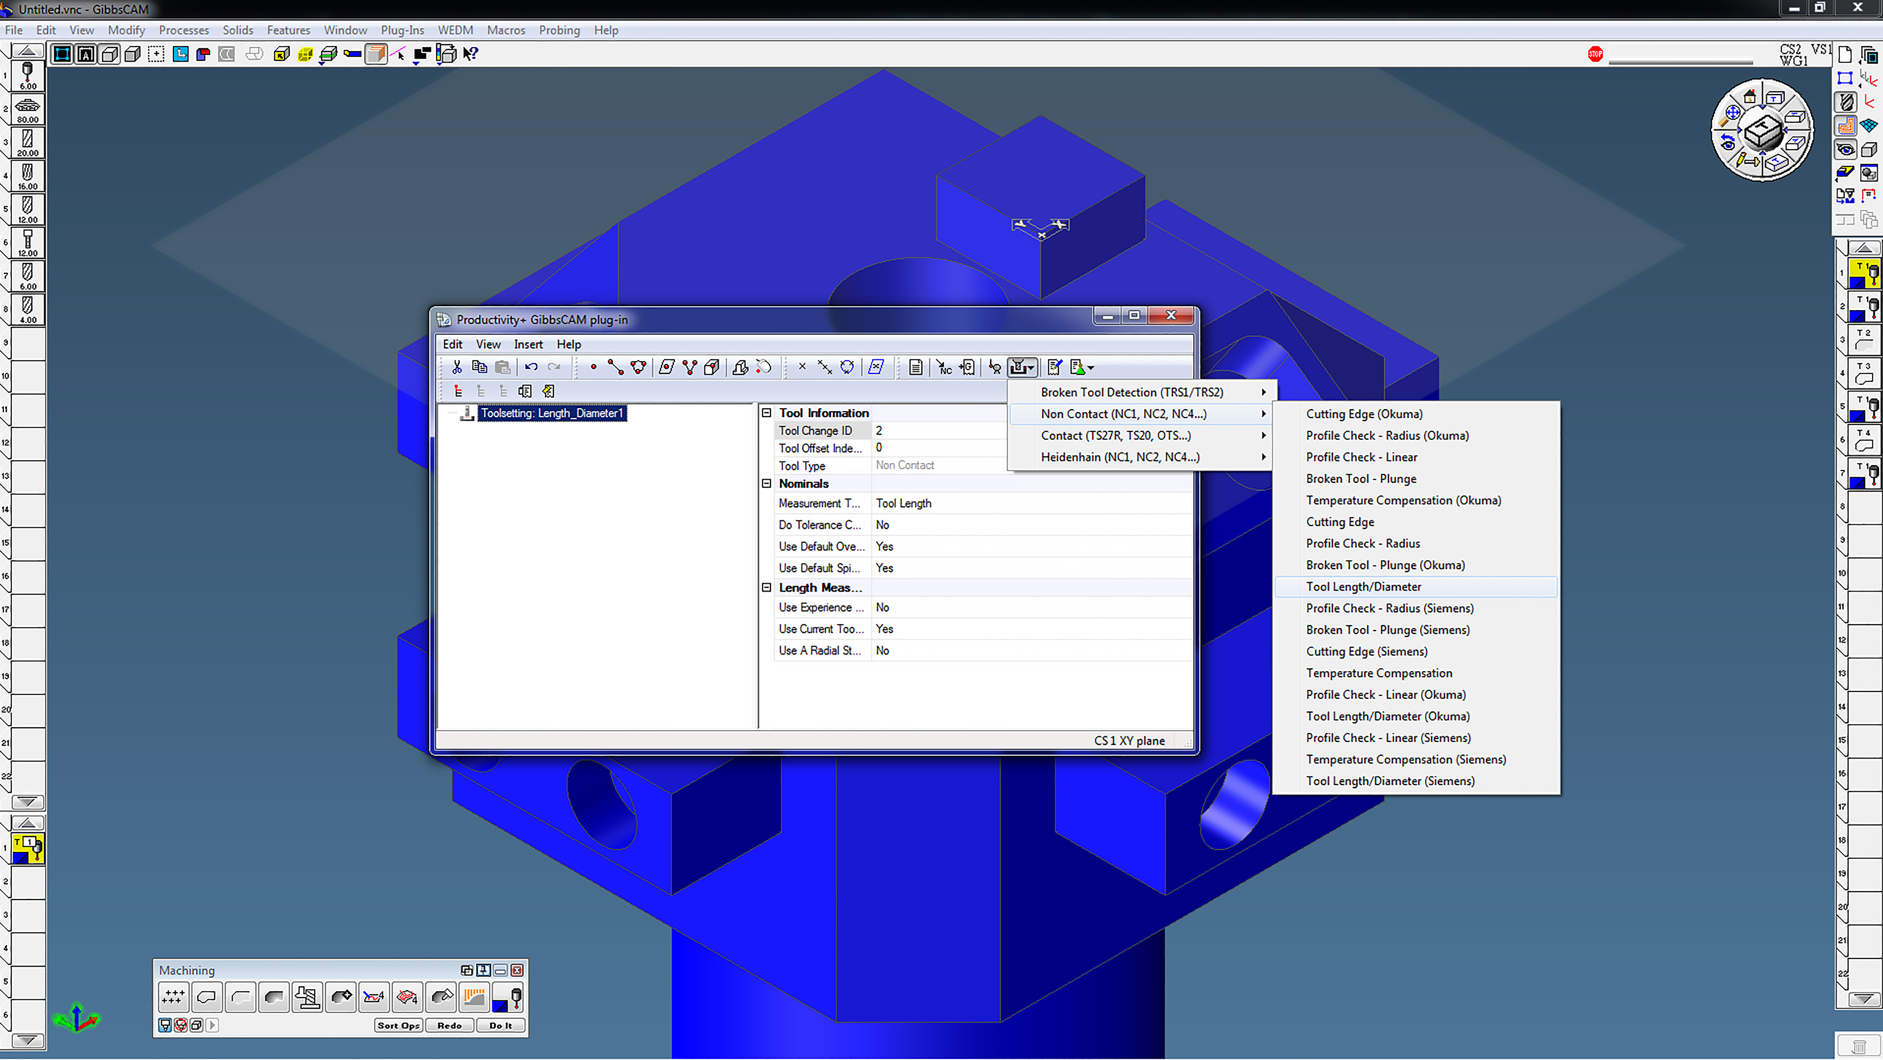Click the G-code insert icon in plug-in toolbar

click(x=967, y=367)
